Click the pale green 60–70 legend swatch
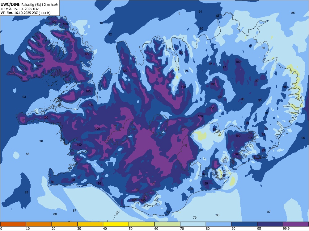The height and width of the screenshot is (231, 309). click(167, 224)
